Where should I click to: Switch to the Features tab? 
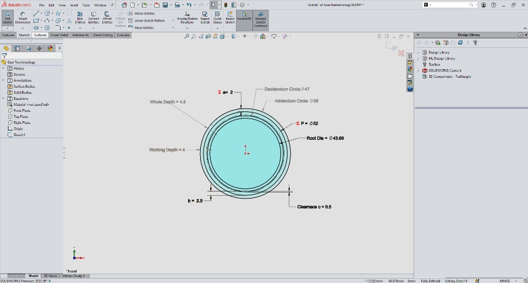[x=8, y=35]
